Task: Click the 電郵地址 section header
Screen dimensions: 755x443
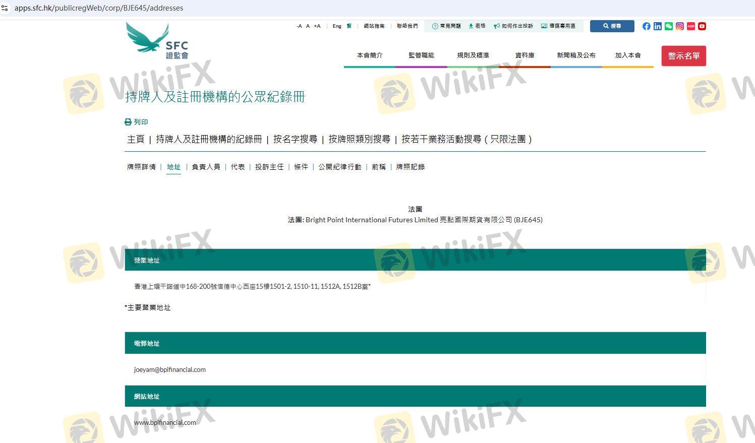Action: click(415, 343)
